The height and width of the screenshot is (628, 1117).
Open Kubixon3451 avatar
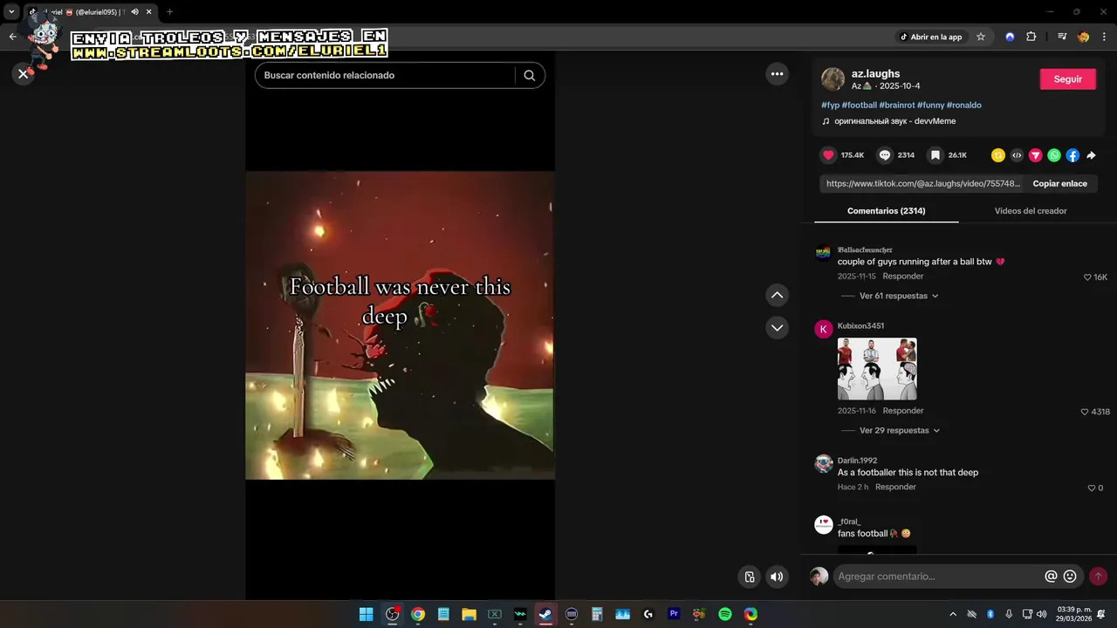pos(823,329)
